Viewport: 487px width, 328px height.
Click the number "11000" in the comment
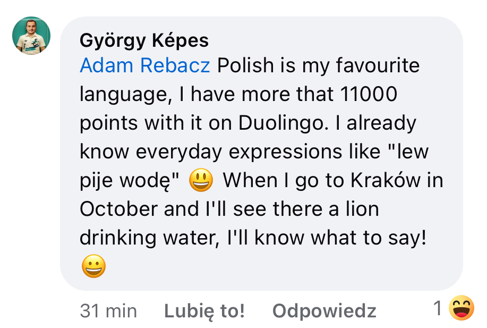point(368,95)
